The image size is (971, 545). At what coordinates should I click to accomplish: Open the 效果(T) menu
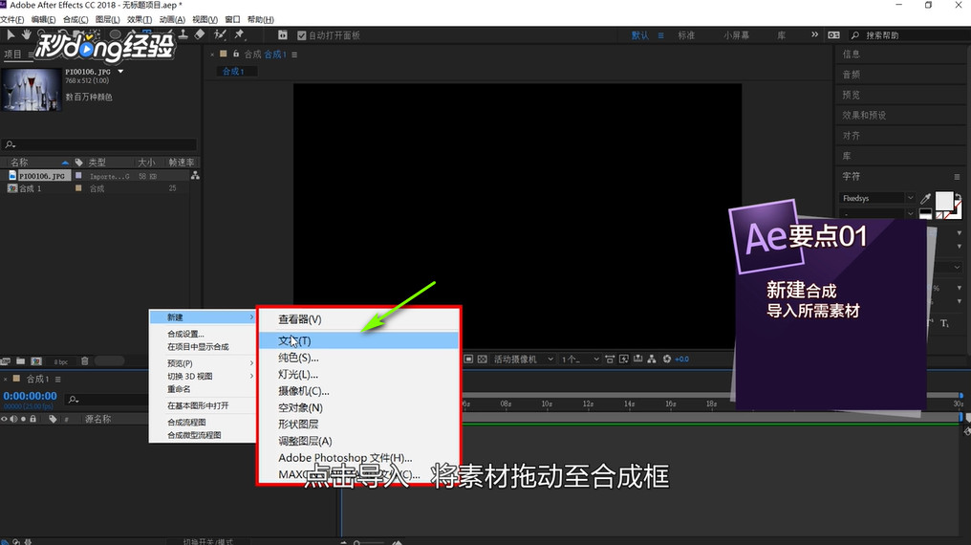140,19
